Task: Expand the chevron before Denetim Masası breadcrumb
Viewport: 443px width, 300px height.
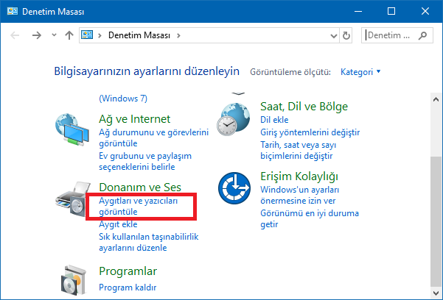Action: click(x=100, y=35)
